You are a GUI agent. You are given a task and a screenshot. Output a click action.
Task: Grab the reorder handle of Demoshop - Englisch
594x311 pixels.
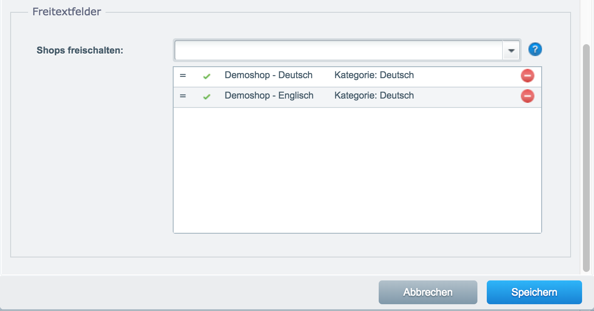point(183,96)
